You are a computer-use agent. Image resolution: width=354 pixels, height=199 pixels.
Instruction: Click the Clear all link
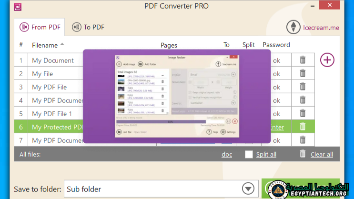(x=322, y=154)
